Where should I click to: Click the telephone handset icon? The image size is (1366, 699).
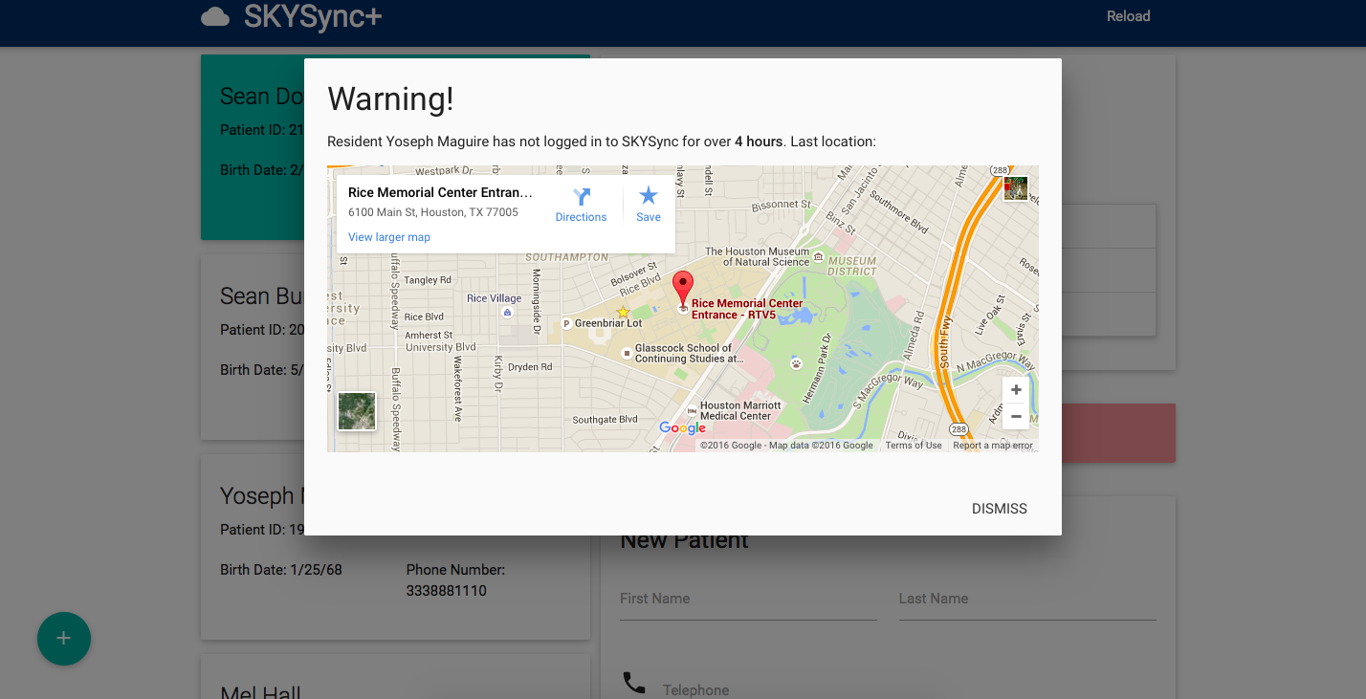tap(634, 683)
